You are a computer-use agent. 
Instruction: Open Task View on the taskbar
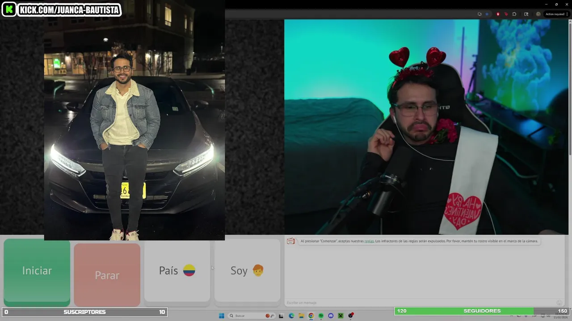coord(281,316)
